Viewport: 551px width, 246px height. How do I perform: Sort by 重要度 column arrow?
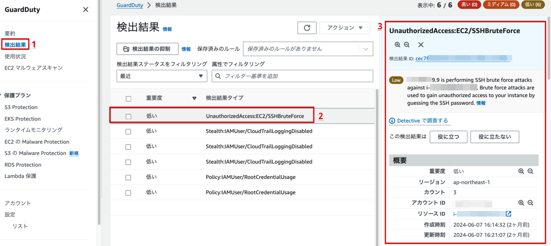(194, 98)
